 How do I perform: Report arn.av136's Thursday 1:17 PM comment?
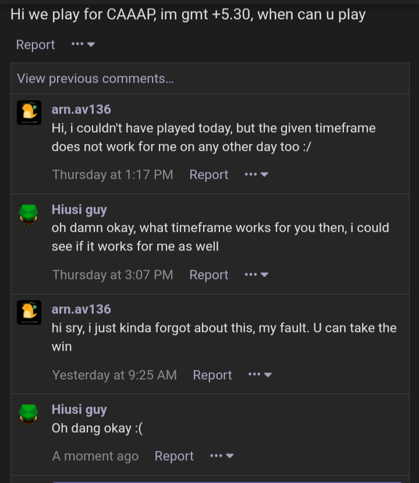click(x=209, y=175)
